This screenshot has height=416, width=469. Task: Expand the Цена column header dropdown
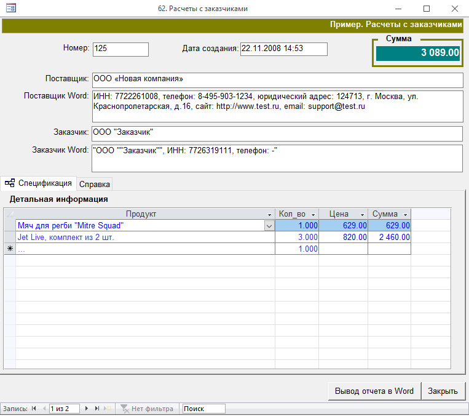coord(362,214)
